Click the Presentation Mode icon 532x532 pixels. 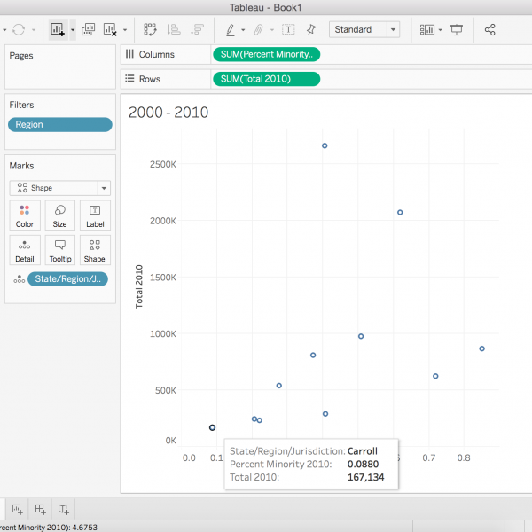point(457,29)
